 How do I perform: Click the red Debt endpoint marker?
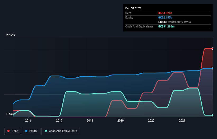coord(213,49)
